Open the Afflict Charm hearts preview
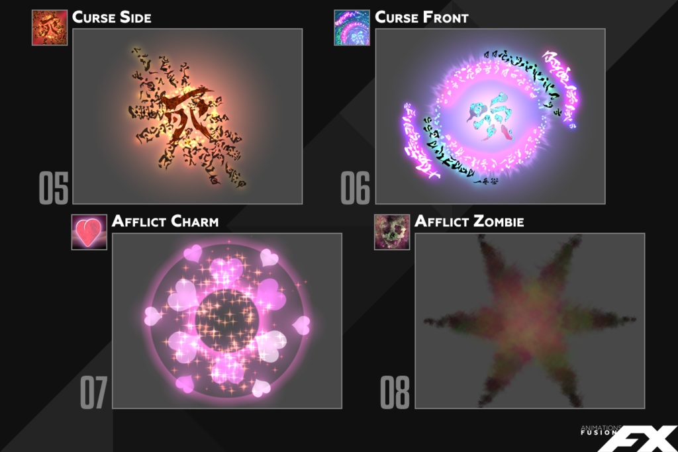 tap(227, 320)
